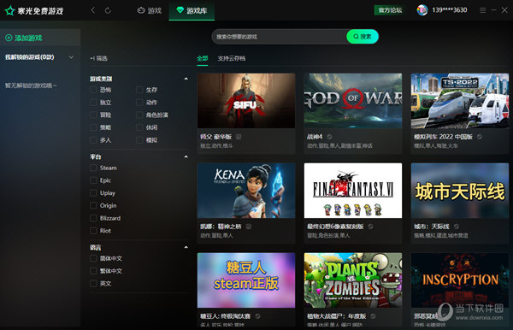
Task: Select the 多人 genre checkbox
Action: 93,140
